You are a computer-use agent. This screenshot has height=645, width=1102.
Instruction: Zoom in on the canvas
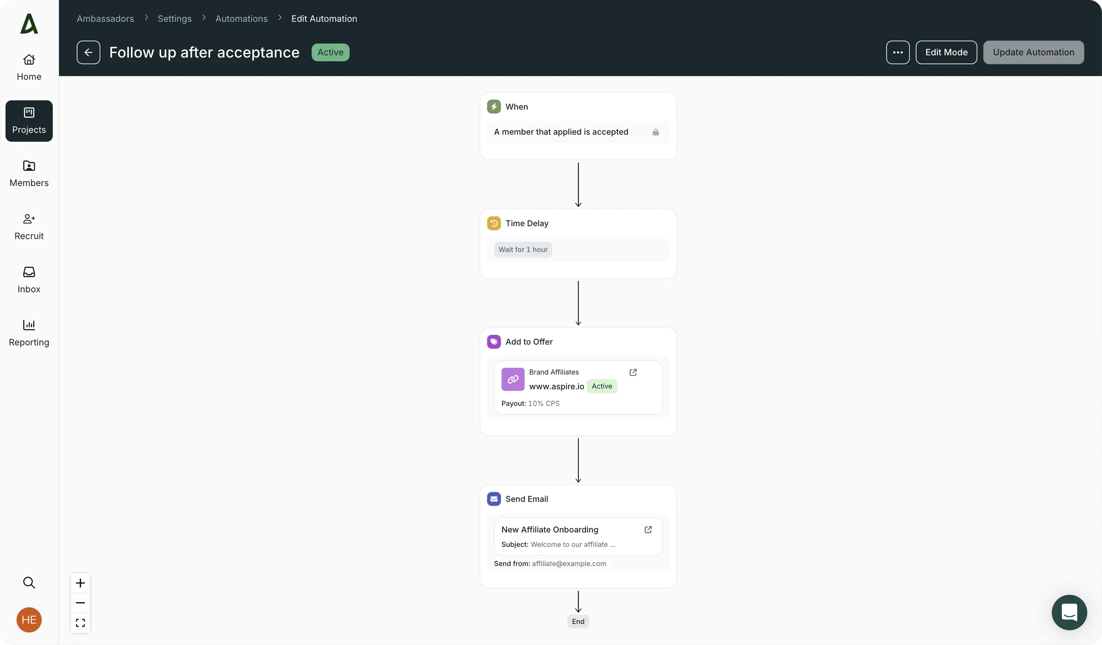pos(80,583)
